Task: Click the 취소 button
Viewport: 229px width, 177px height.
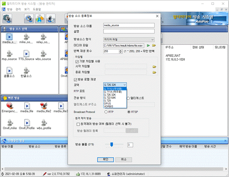Action: click(x=124, y=160)
